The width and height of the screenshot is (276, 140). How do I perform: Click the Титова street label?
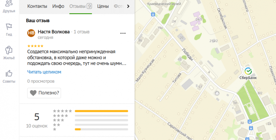pos(177,78)
